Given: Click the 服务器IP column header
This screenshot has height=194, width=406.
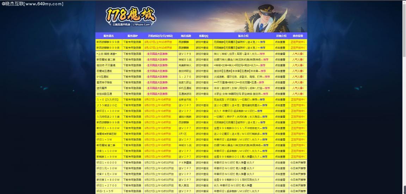Looking at the screenshot, I should pyautogui.click(x=133, y=36).
